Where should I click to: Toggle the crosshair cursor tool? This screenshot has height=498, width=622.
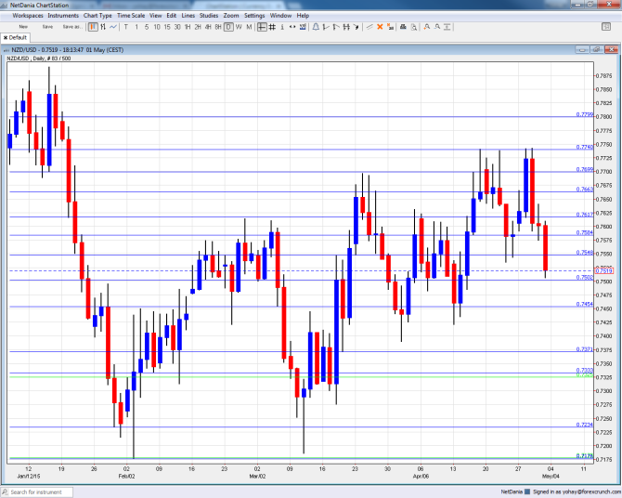(262, 27)
